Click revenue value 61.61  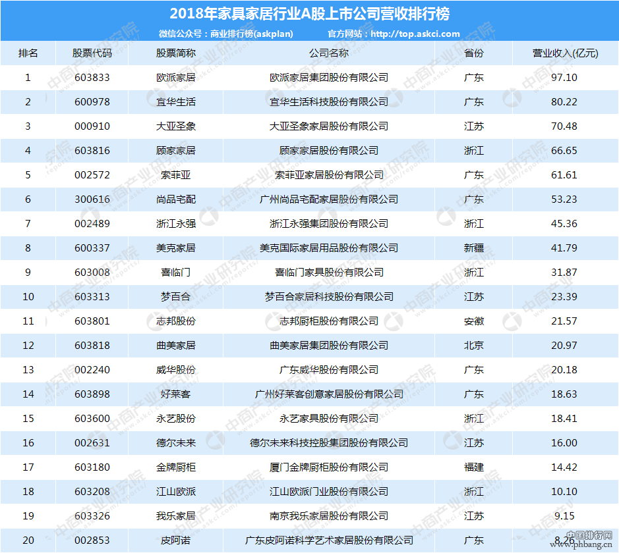(564, 175)
